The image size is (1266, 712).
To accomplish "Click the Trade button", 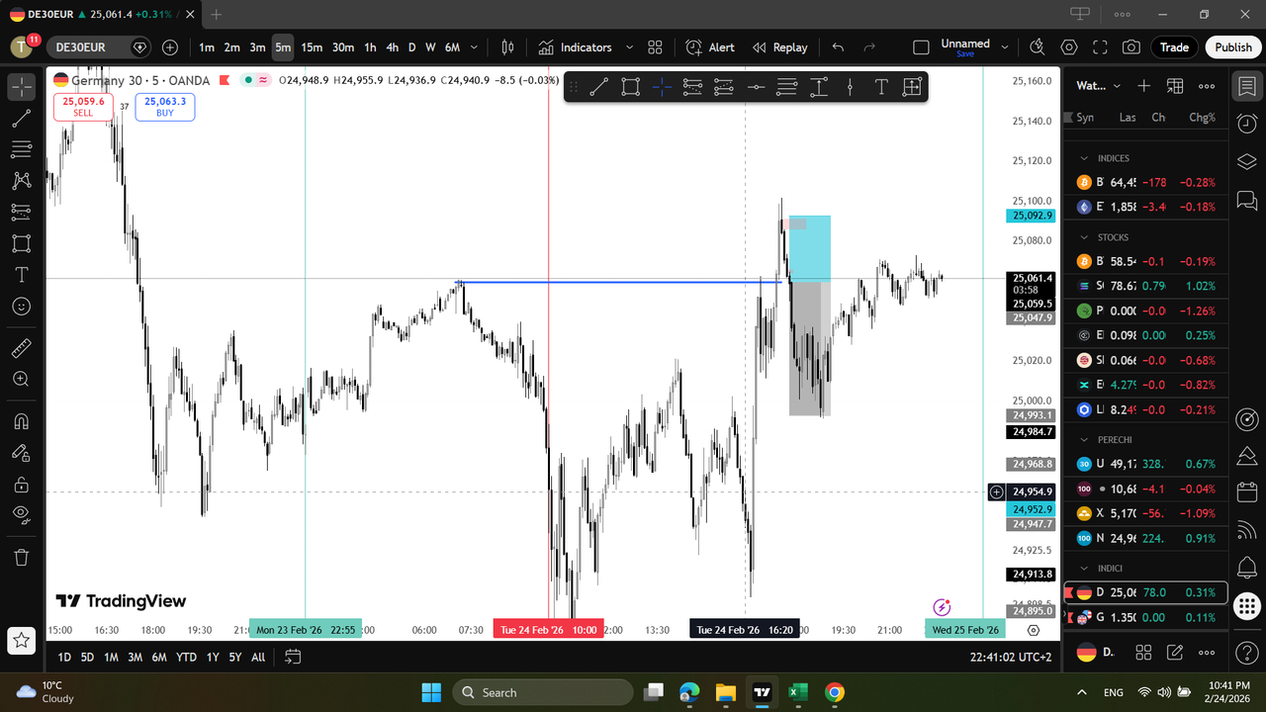I will pyautogui.click(x=1174, y=47).
